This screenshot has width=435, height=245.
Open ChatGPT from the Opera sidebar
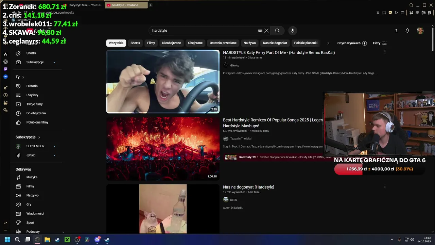5,62
